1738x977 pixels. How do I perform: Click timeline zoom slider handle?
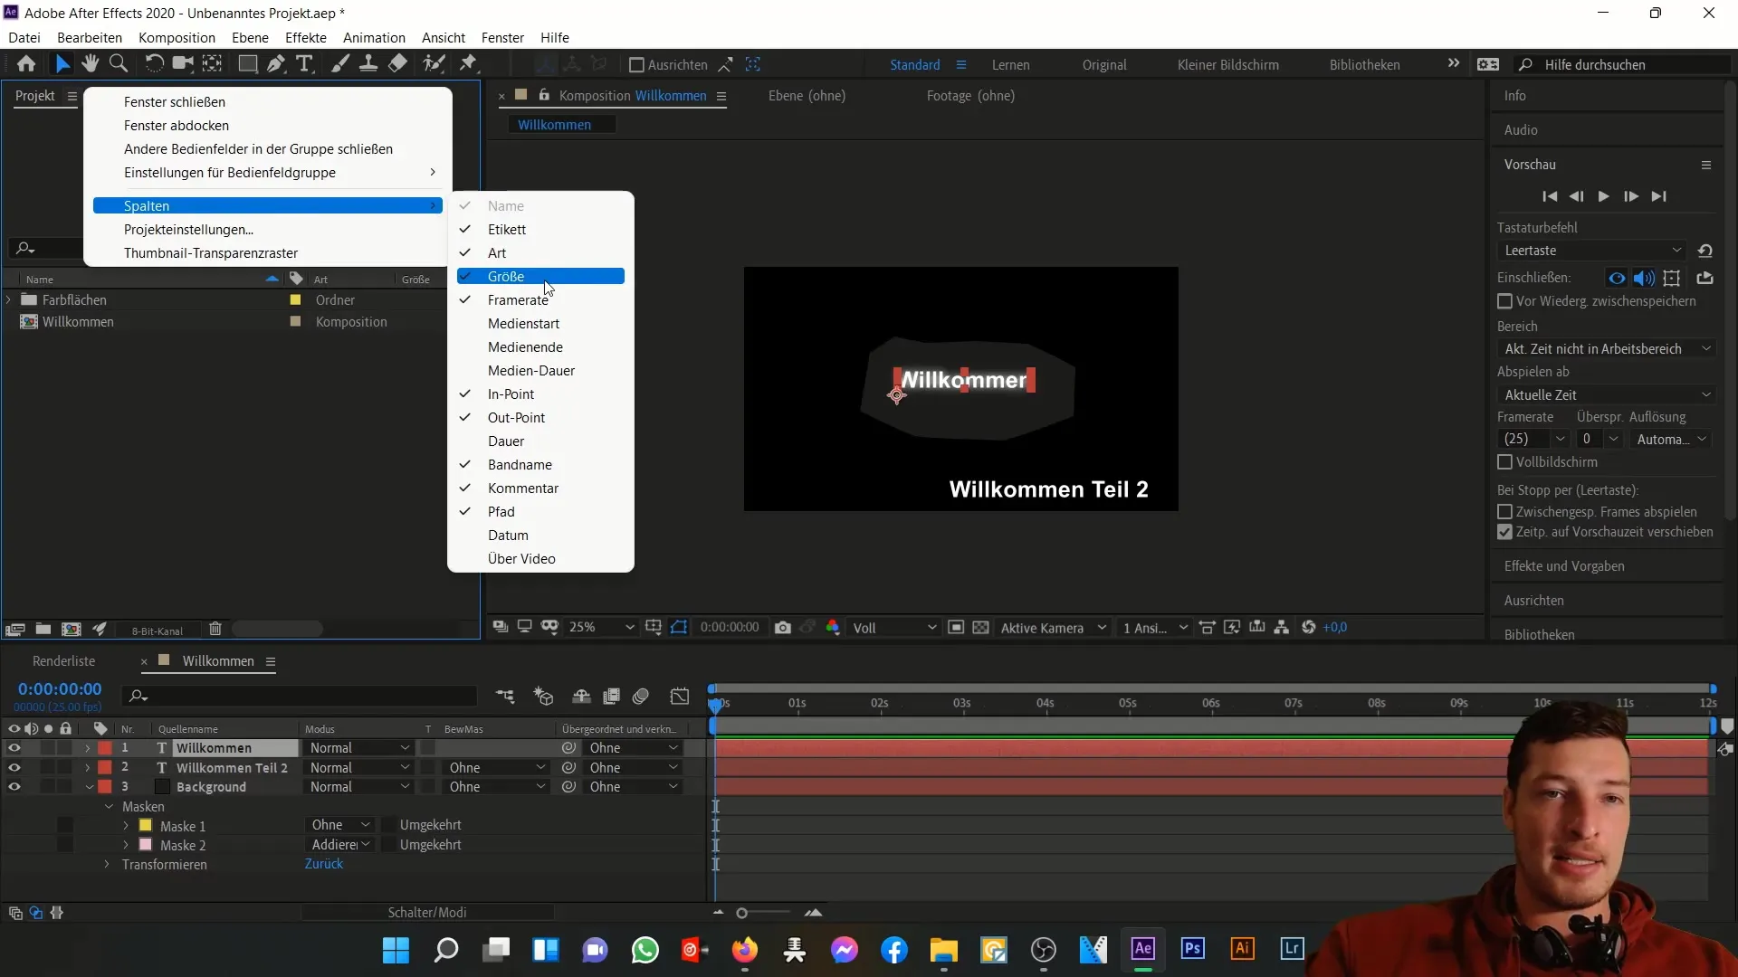click(742, 914)
